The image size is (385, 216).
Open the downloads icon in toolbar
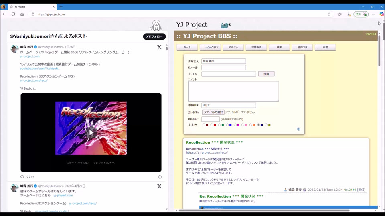(x=349, y=14)
